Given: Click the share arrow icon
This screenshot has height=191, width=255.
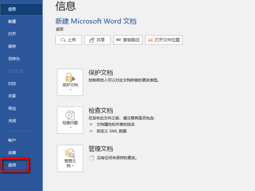Looking at the screenshot, I should coord(92,40).
